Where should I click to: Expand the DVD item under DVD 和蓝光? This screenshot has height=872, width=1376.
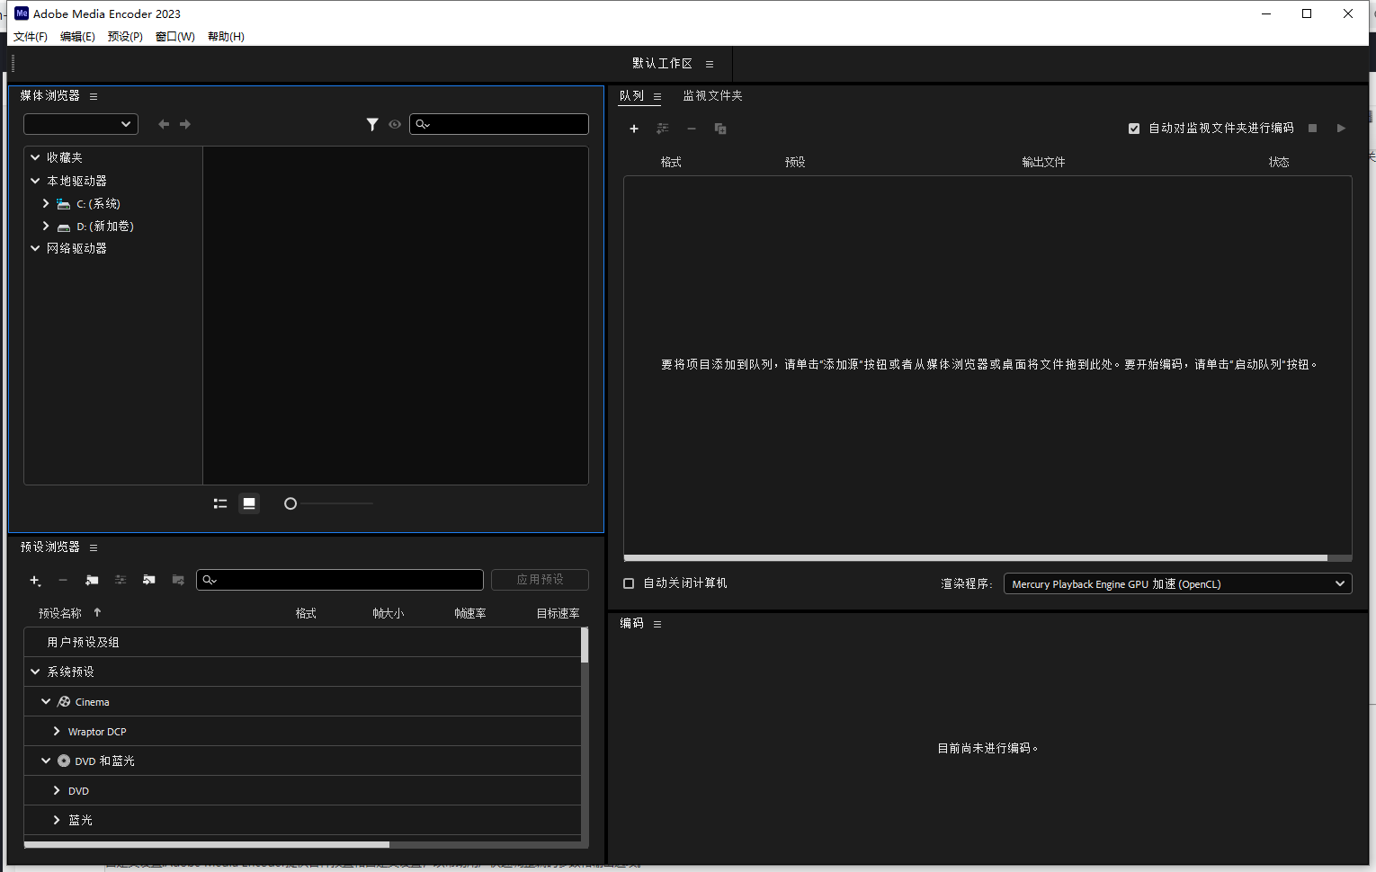click(57, 790)
